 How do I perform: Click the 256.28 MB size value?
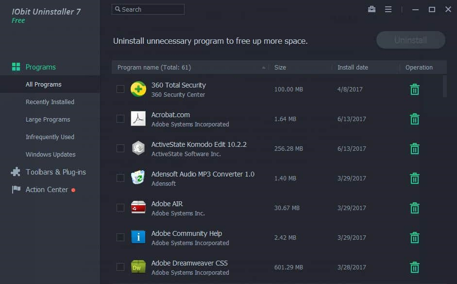288,149
